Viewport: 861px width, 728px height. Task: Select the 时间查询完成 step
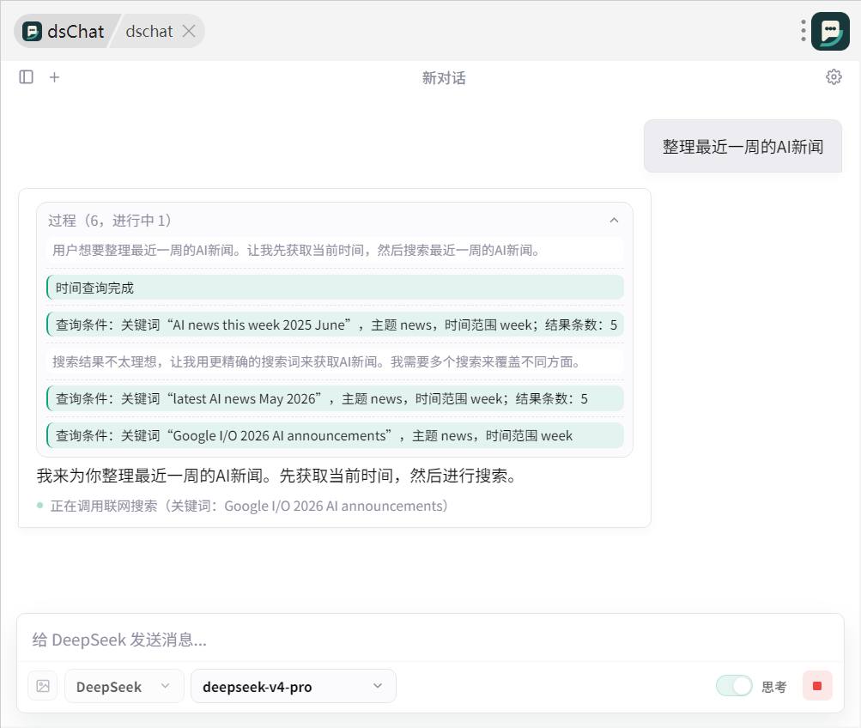pyautogui.click(x=335, y=288)
